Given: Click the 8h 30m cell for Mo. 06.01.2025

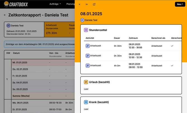Looking at the screenshot, I should (69, 103).
